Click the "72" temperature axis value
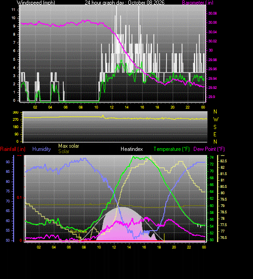Screen dimensions: 253x279 212,164
